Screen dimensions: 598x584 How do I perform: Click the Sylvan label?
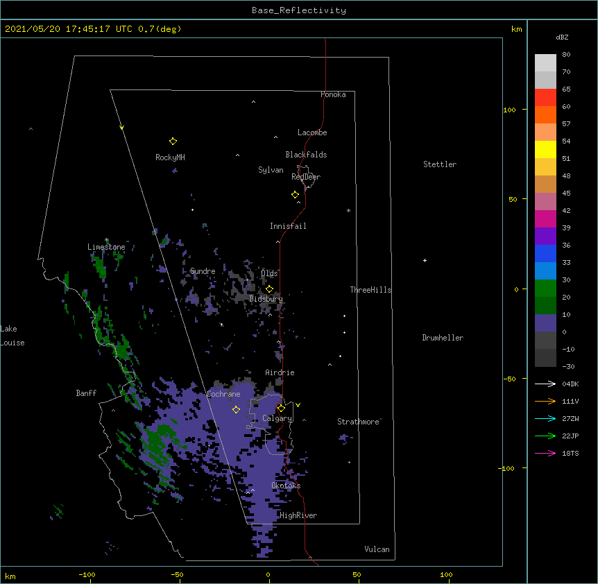[271, 170]
